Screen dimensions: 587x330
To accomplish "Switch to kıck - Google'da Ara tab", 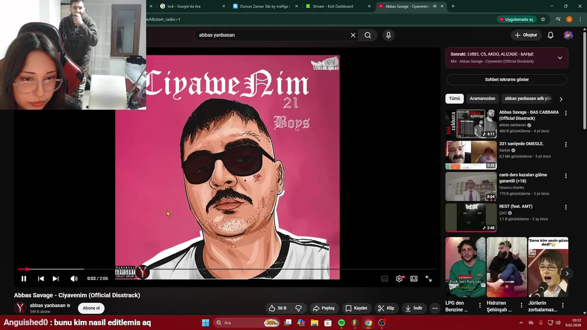I will [x=193, y=6].
